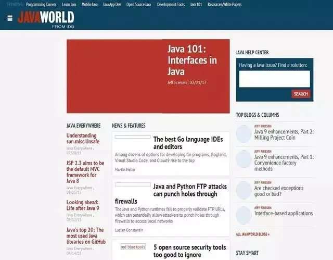
Task: Open 5 open source security tools article
Action: (x=189, y=251)
